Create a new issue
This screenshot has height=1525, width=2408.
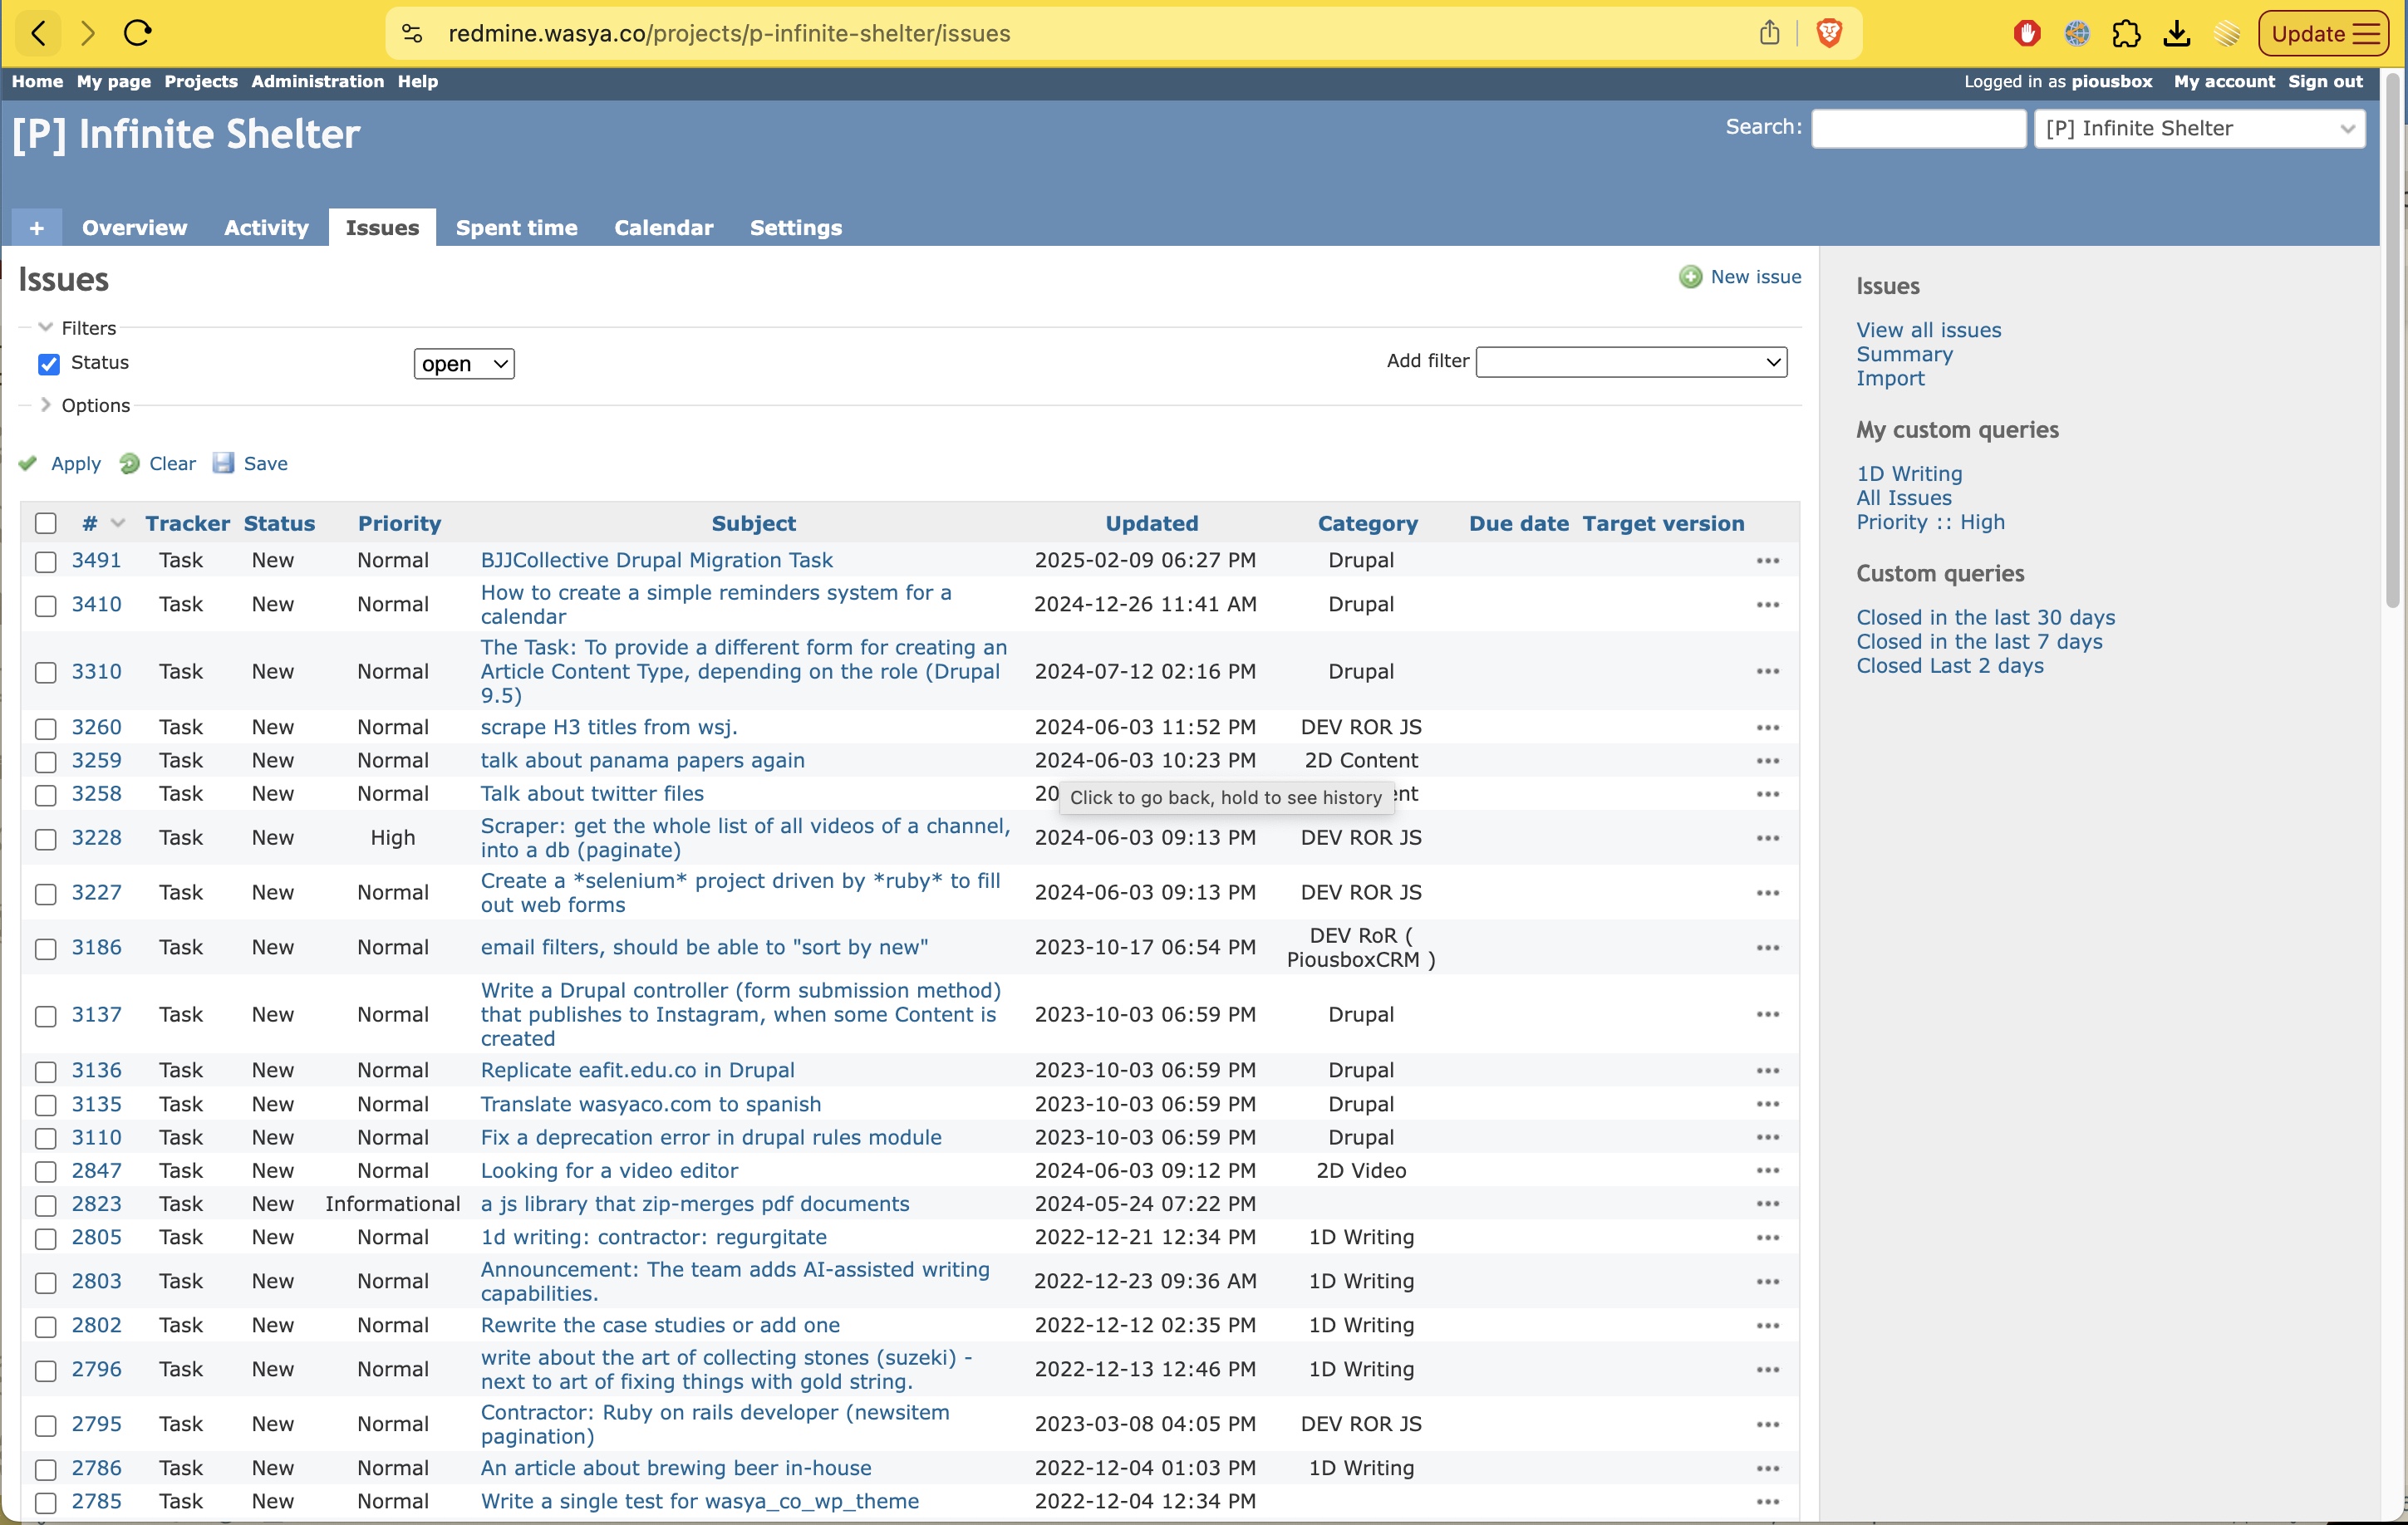pyautogui.click(x=1755, y=277)
